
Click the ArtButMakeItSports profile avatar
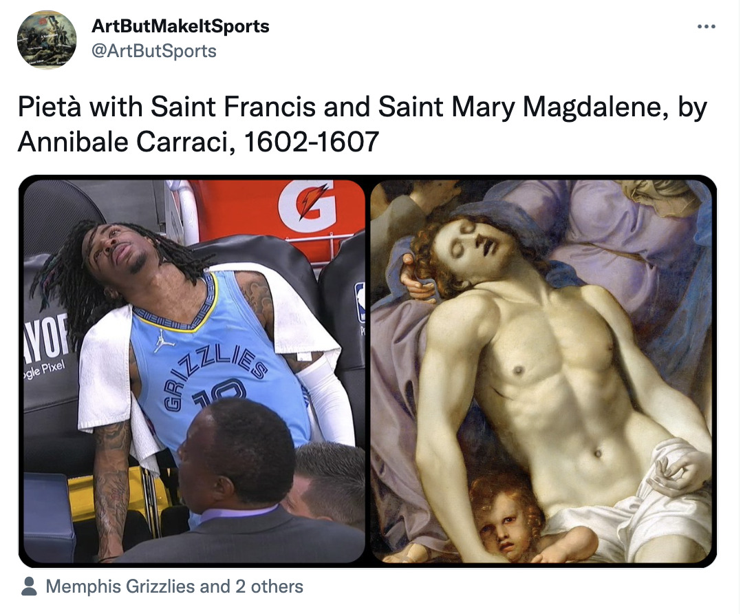pyautogui.click(x=47, y=39)
